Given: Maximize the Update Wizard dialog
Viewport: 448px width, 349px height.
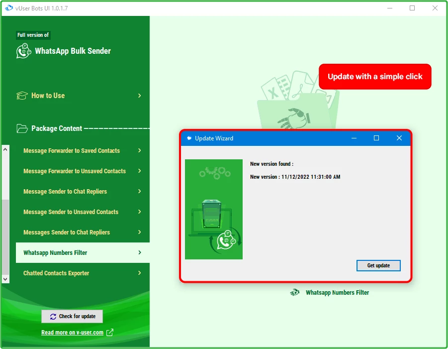Looking at the screenshot, I should pos(376,138).
